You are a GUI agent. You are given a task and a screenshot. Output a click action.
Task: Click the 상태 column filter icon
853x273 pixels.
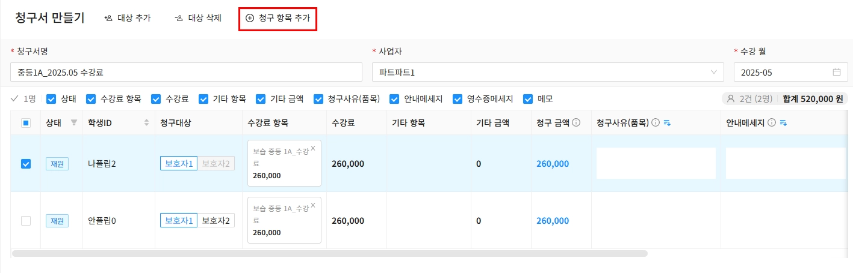[74, 122]
